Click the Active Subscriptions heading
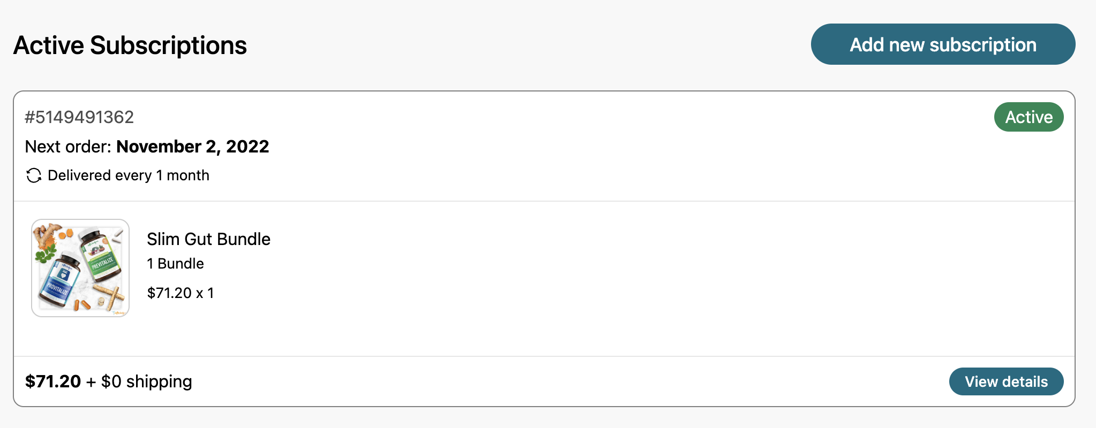Screen dimensions: 1096x428 (130, 45)
